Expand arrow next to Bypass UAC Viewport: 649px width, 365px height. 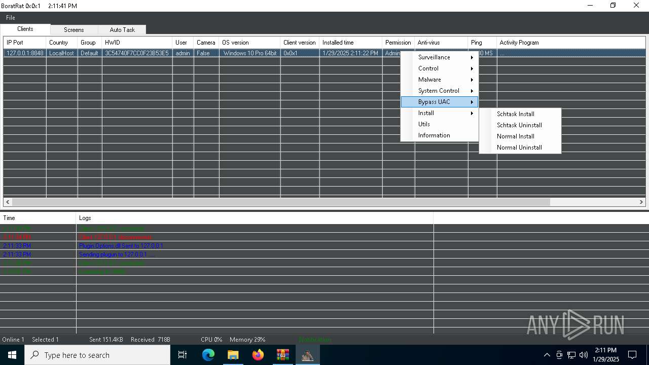pyautogui.click(x=472, y=102)
